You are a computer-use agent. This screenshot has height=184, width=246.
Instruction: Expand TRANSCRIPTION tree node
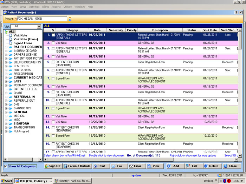tap(6, 128)
